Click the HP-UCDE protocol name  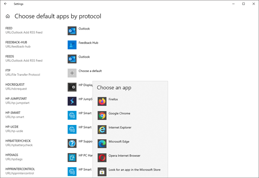[12, 127]
